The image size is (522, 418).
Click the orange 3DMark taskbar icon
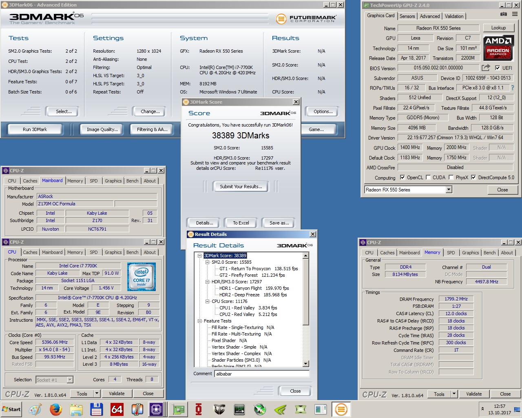point(341,409)
